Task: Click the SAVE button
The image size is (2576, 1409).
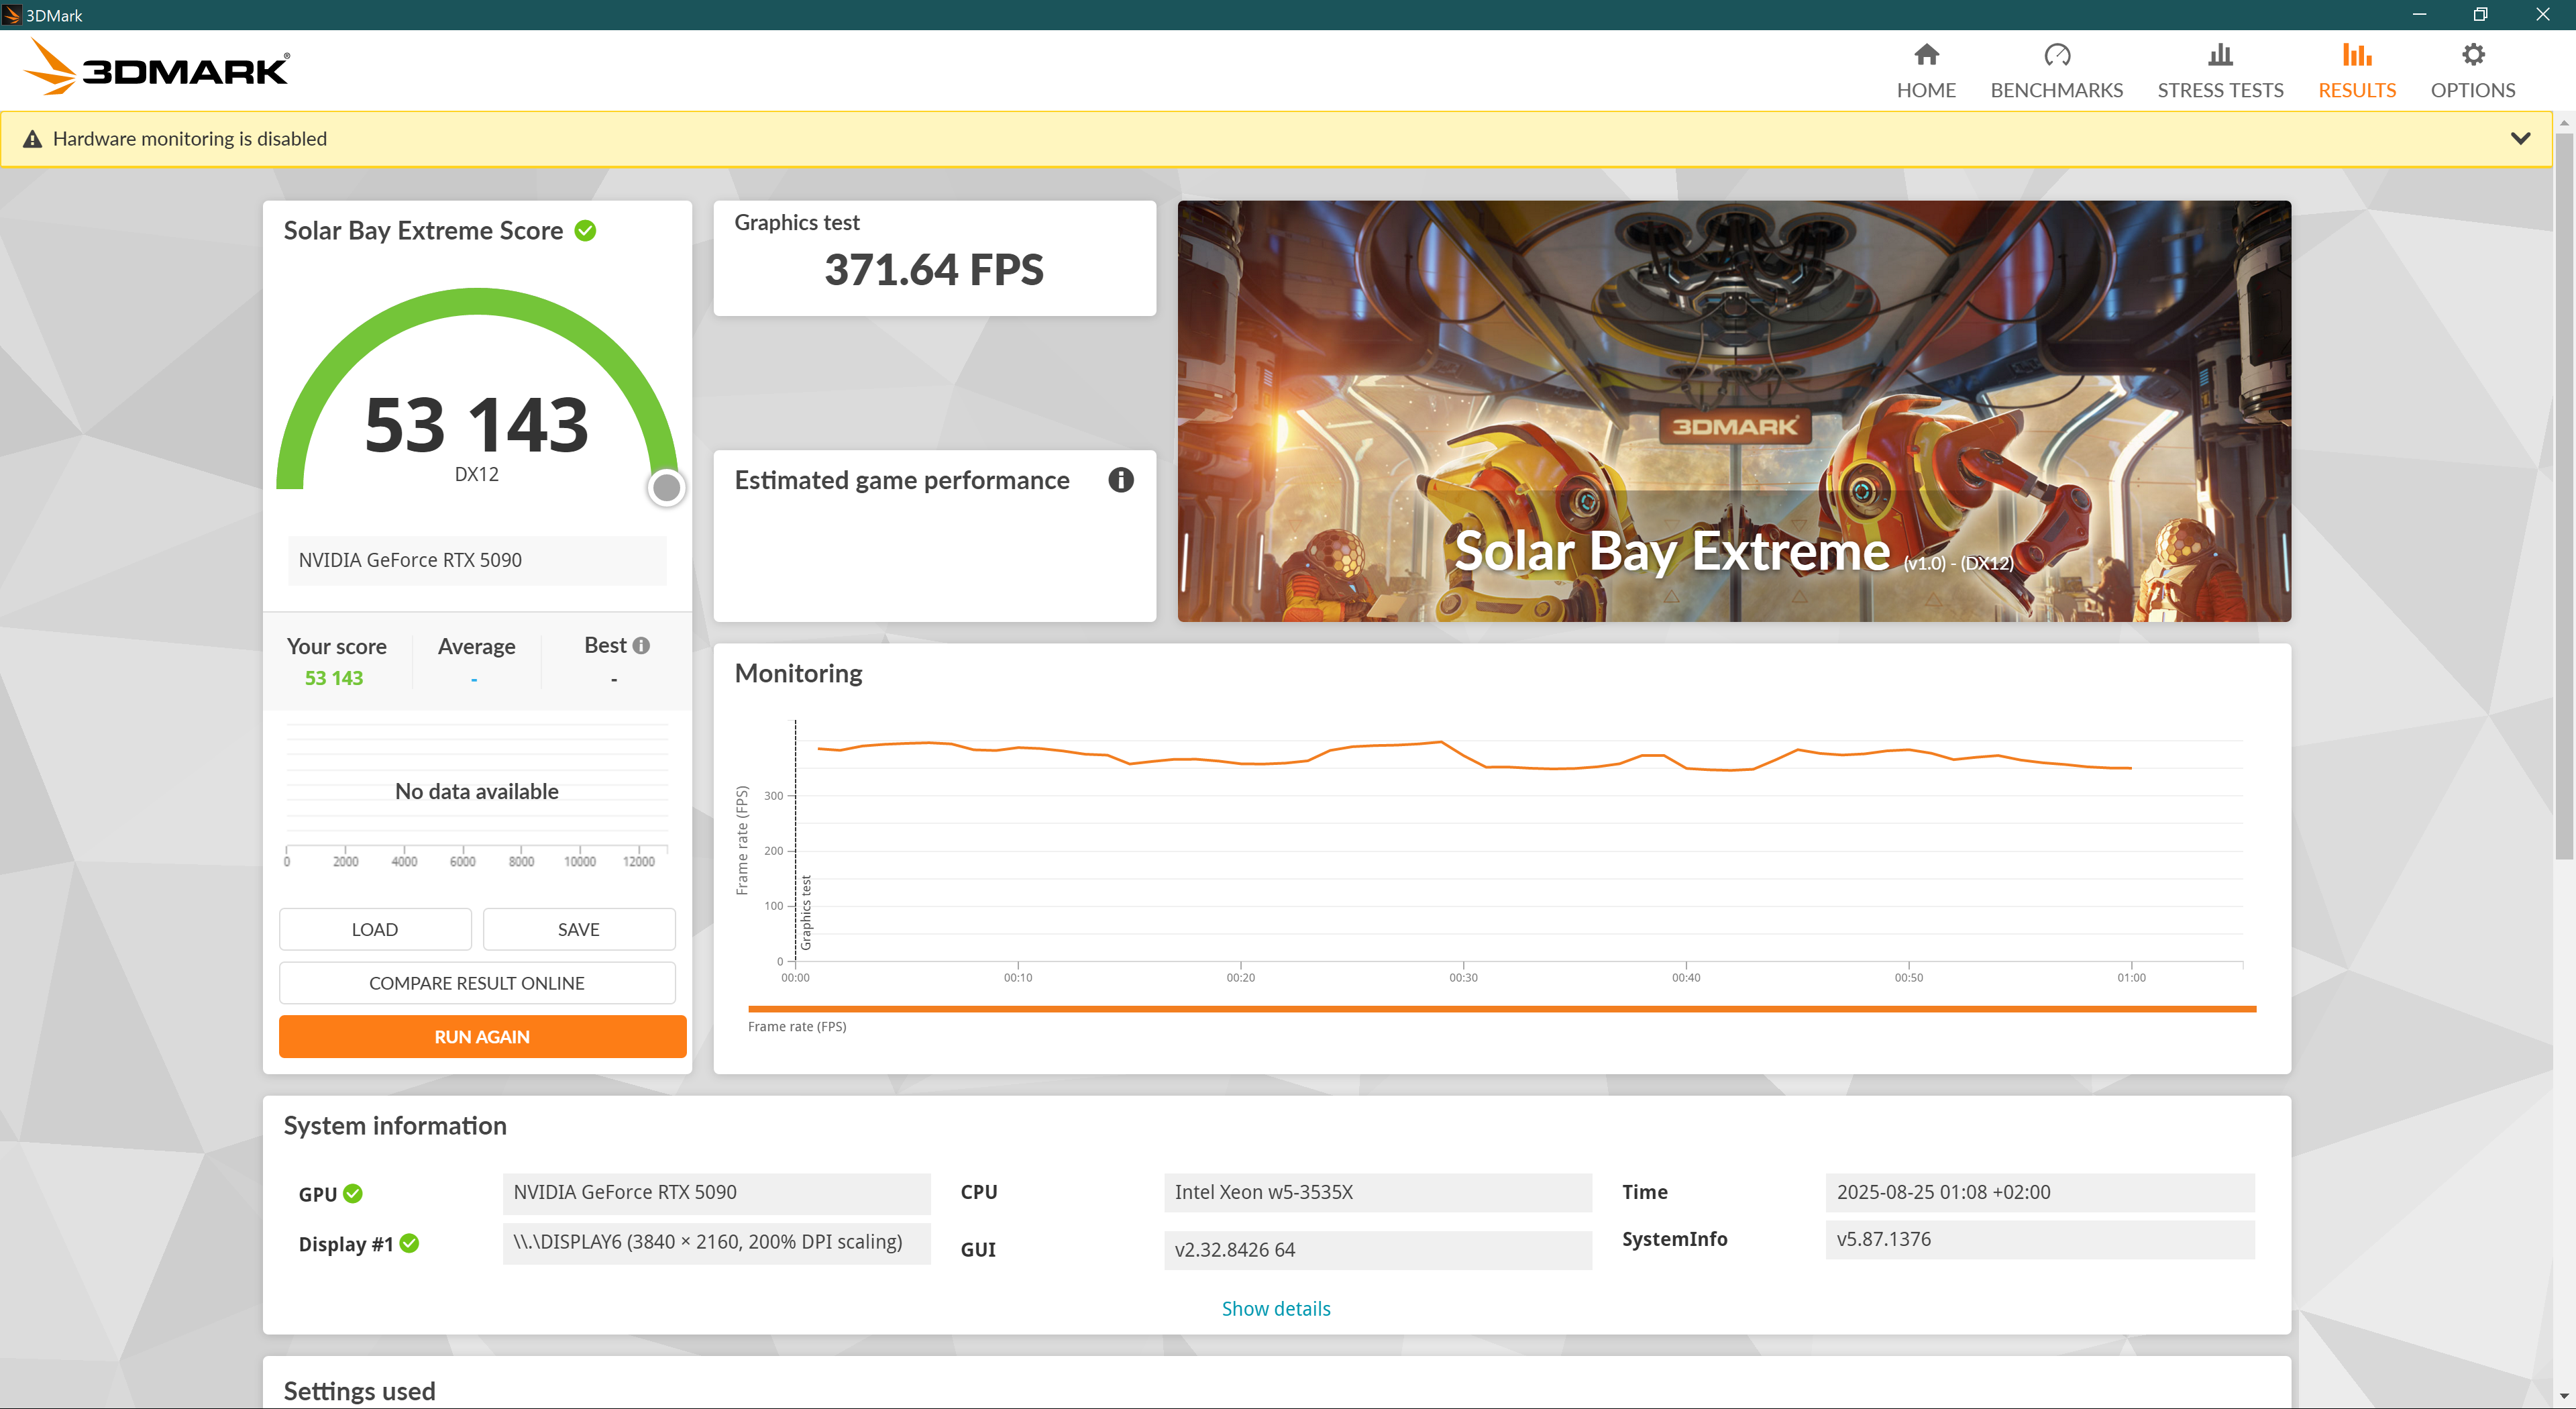Action: pos(579,929)
